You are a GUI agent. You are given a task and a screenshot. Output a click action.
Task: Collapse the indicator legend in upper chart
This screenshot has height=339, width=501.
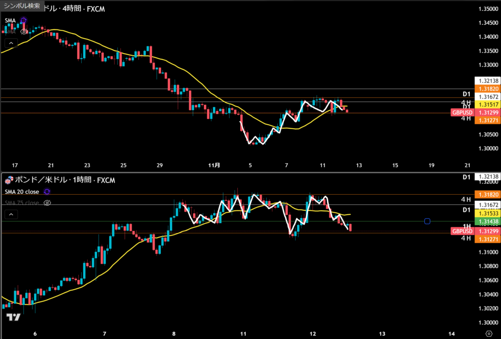coord(10,43)
